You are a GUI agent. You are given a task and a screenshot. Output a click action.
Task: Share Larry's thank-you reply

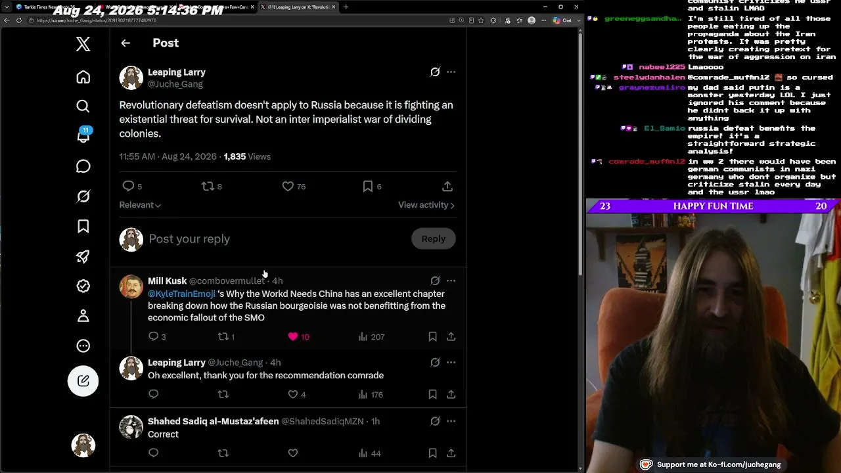coord(451,394)
